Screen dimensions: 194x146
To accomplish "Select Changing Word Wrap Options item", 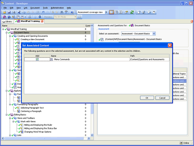I will click(x=38, y=132).
